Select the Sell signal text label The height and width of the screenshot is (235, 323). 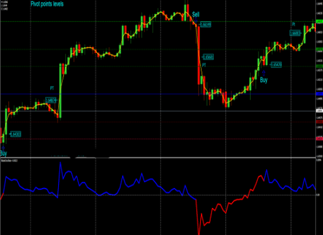point(196,15)
